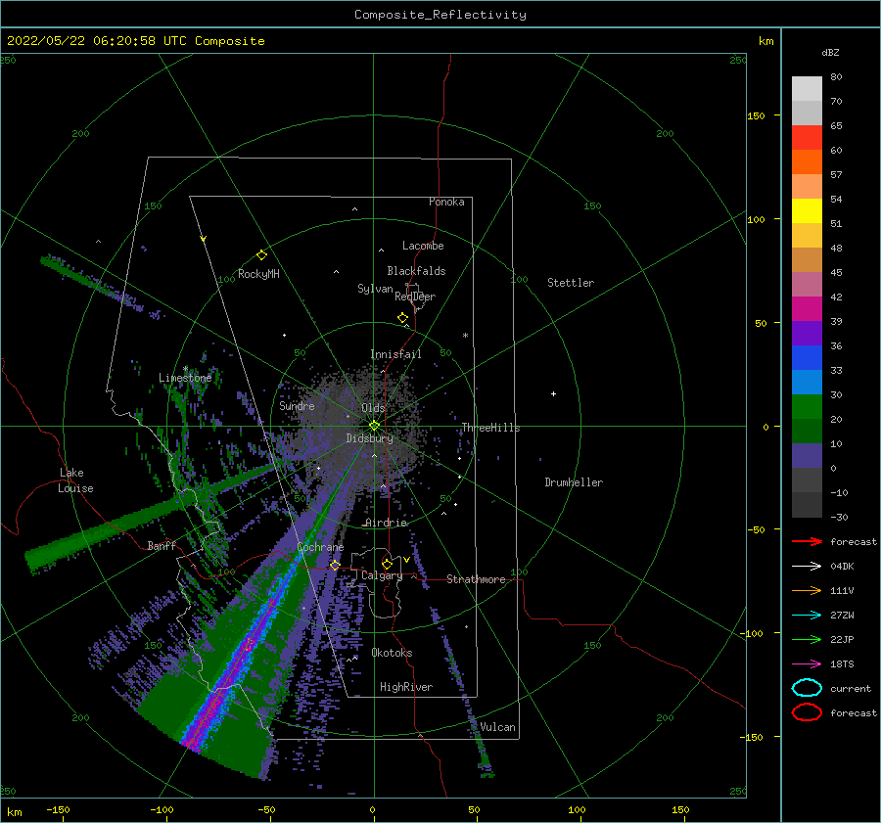Click the yellow diamond marker below RedDeer
Screen dimensions: 881x823
[403, 318]
